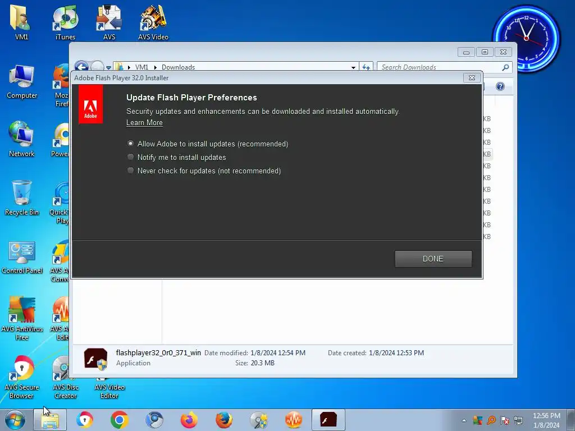The image size is (575, 431).
Task: Click Date modified value 1/8/2024 12:54 PM
Action: pos(278,352)
